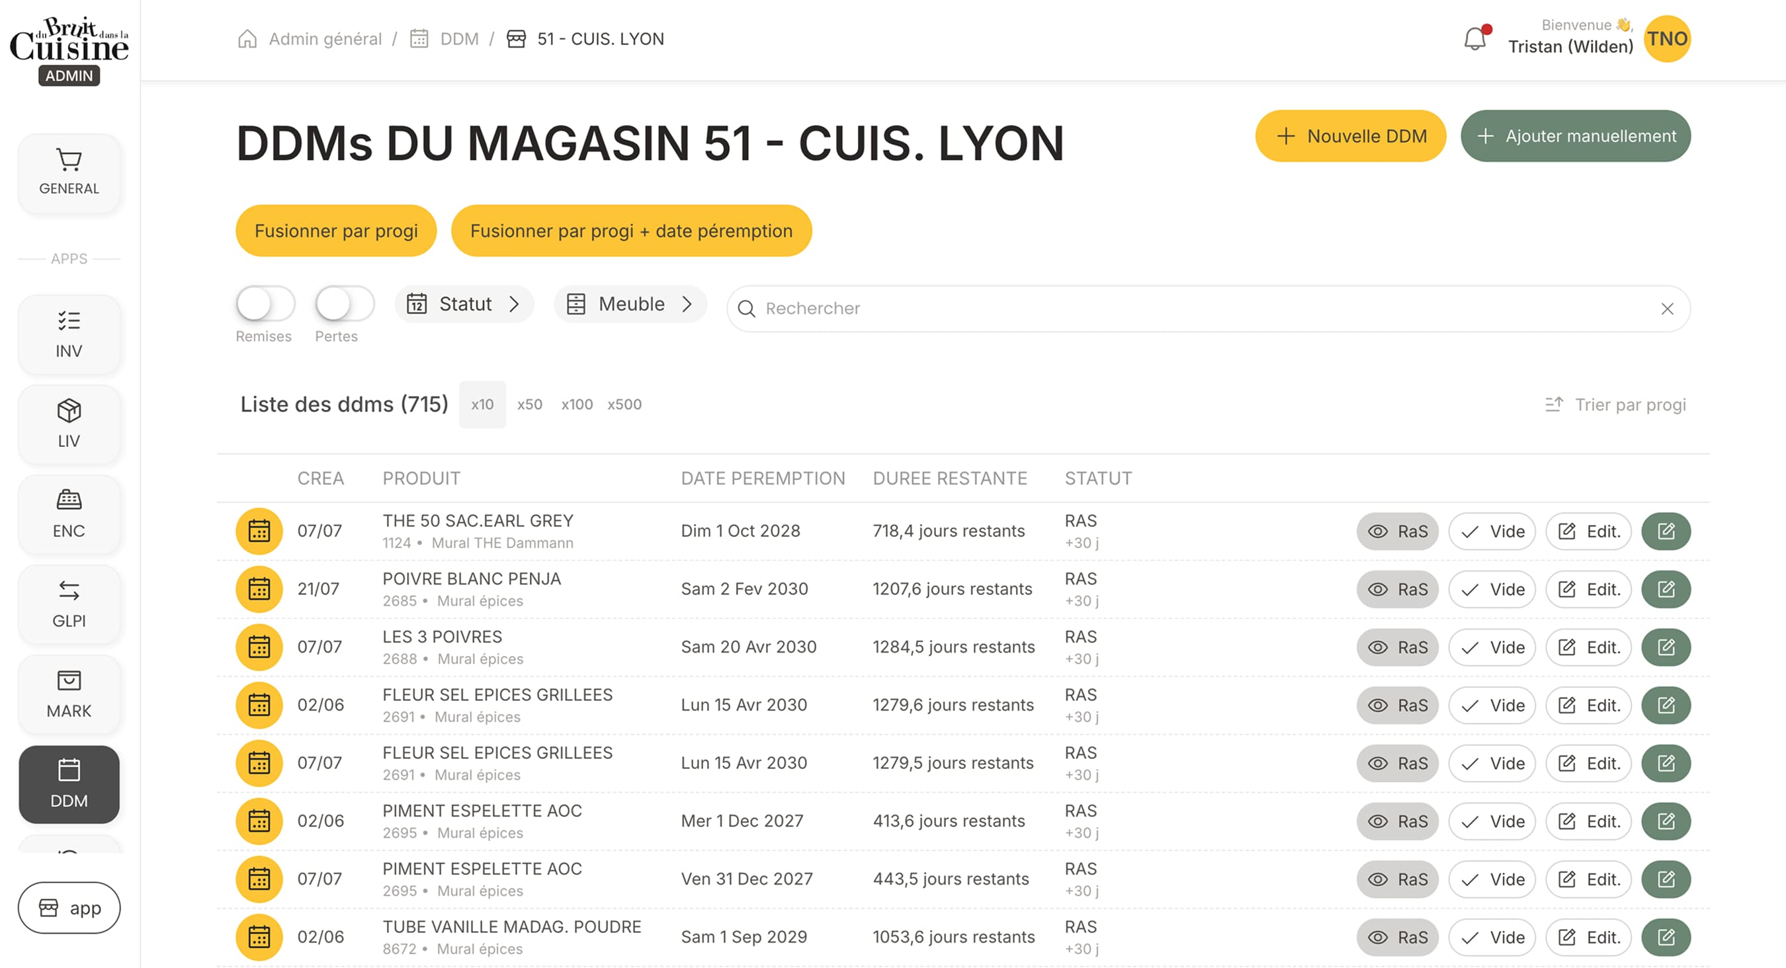Click Edit. for FLEUR SEL EPICES GRILLEES created 02/06

pyautogui.click(x=1588, y=706)
